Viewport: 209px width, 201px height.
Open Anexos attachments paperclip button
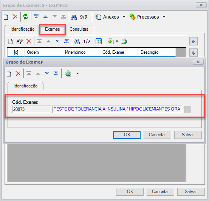107,17
